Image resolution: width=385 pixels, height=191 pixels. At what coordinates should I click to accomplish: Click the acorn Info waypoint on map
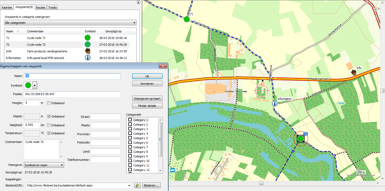[x=354, y=72]
